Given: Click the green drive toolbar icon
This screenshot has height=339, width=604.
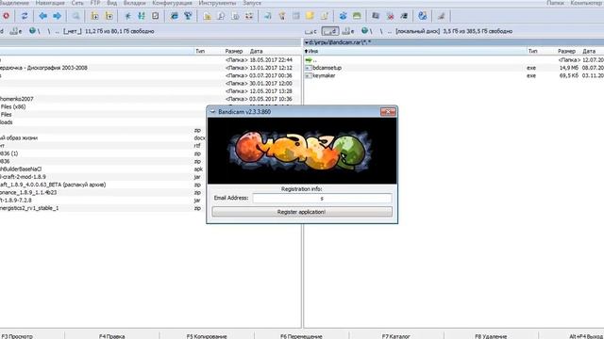Looking at the screenshot, I should click(x=357, y=16).
